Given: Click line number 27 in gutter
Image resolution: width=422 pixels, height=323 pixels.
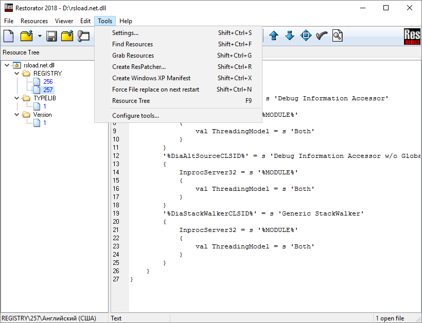Looking at the screenshot, I should 116,279.
